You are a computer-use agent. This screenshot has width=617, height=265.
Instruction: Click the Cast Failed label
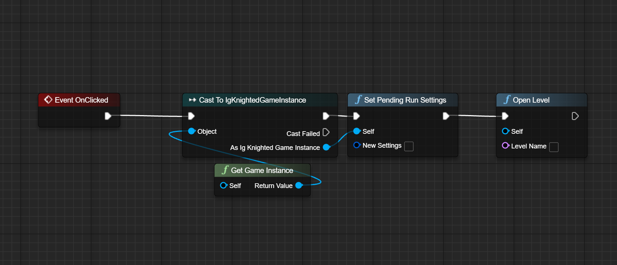303,134
